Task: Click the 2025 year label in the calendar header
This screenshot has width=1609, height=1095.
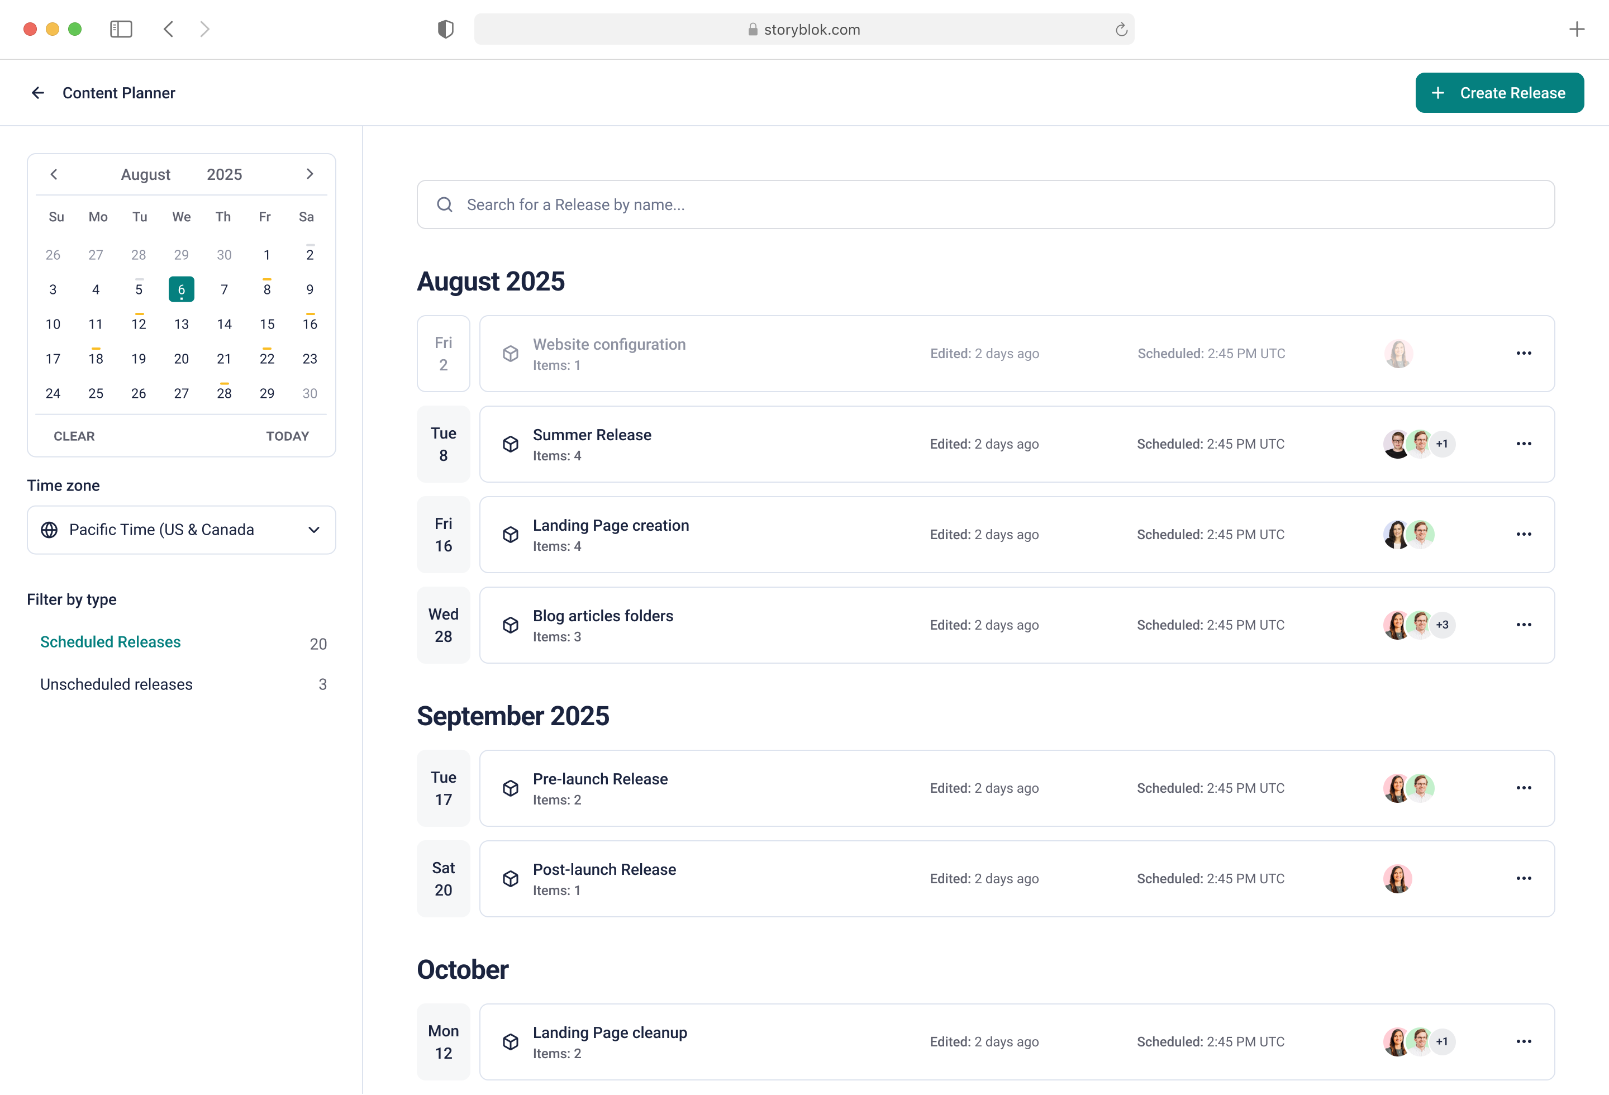Action: point(225,174)
